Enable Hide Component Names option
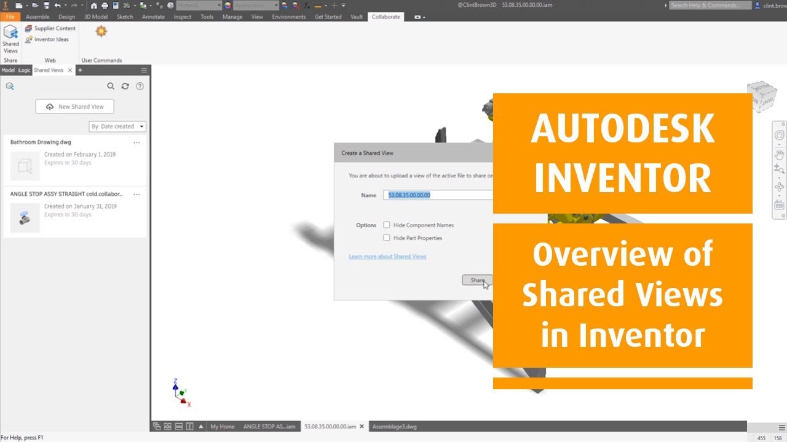This screenshot has height=442, width=787. tap(387, 225)
